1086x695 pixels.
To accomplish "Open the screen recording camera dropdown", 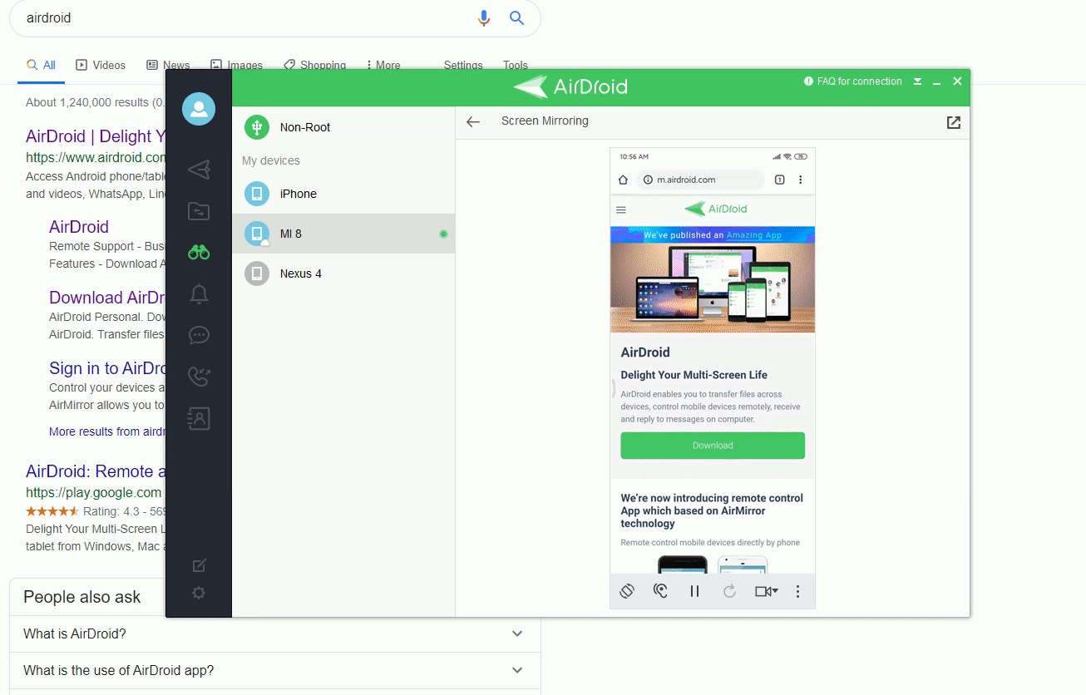I will tap(766, 591).
